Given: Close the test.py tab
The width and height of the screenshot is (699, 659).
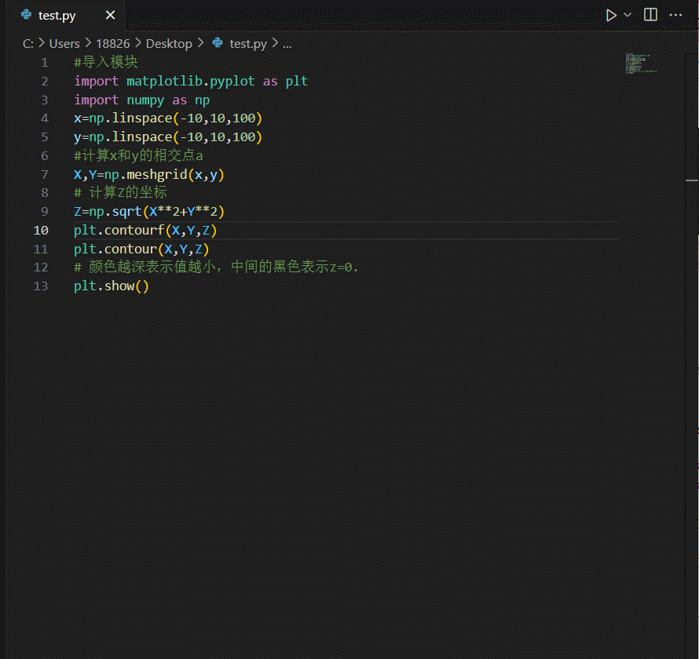Looking at the screenshot, I should click(110, 15).
